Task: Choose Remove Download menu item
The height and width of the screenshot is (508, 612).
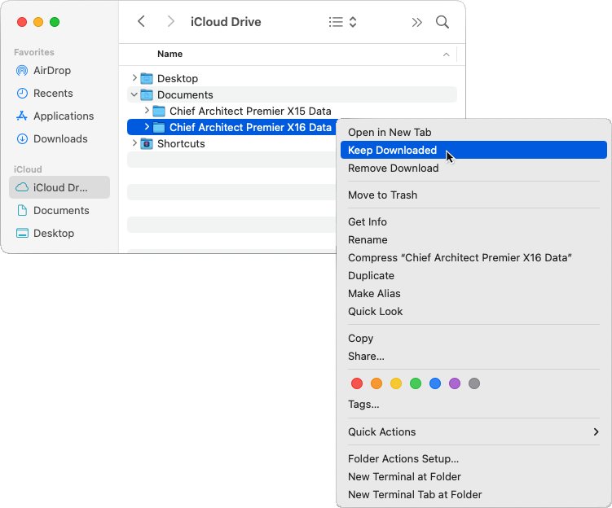Action: click(473, 168)
